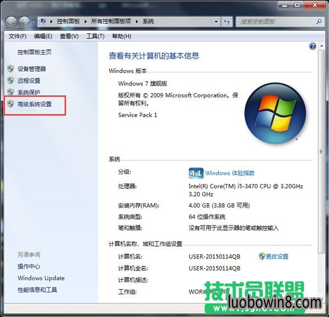This screenshot has height=317, width=329.
Task: Open 系统保护 link
Action: pyautogui.click(x=29, y=92)
